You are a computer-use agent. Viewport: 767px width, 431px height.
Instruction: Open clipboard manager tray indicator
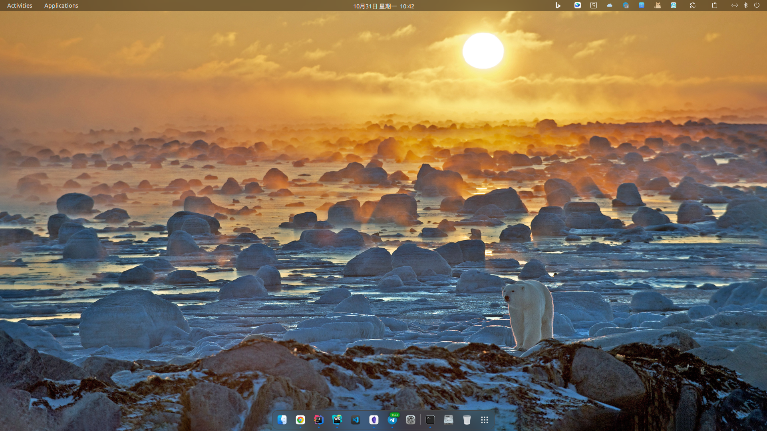point(715,5)
